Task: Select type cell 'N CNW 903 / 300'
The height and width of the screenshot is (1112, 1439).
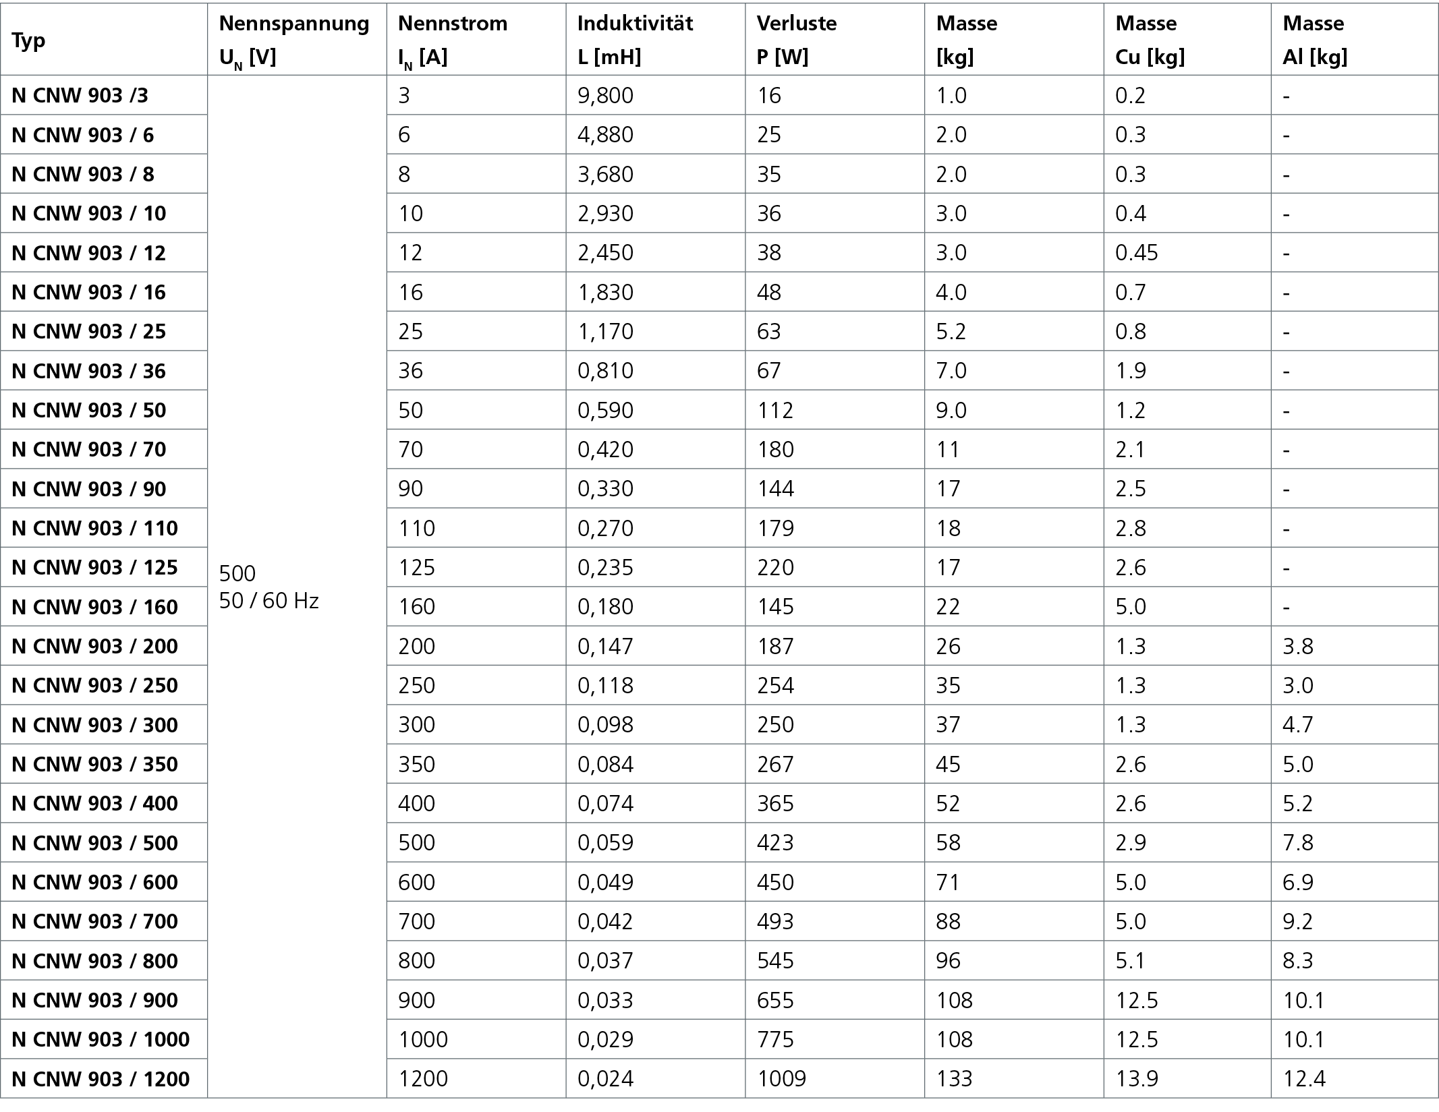Action: (104, 725)
